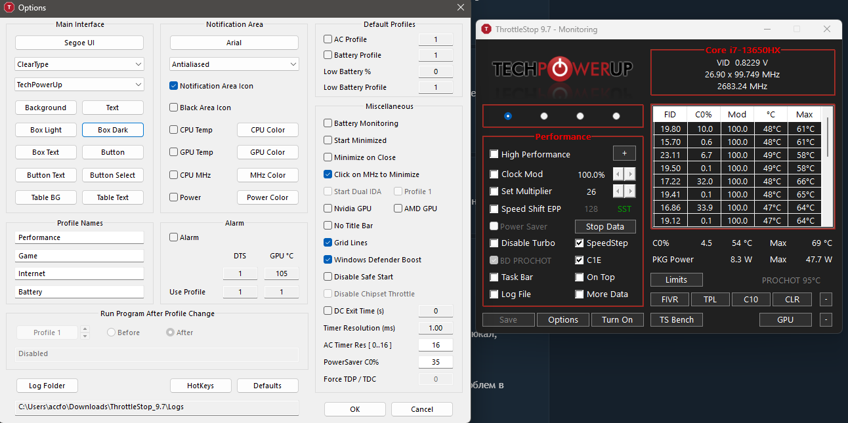848x423 pixels.
Task: Check the CPU Temp option
Action: (x=174, y=130)
